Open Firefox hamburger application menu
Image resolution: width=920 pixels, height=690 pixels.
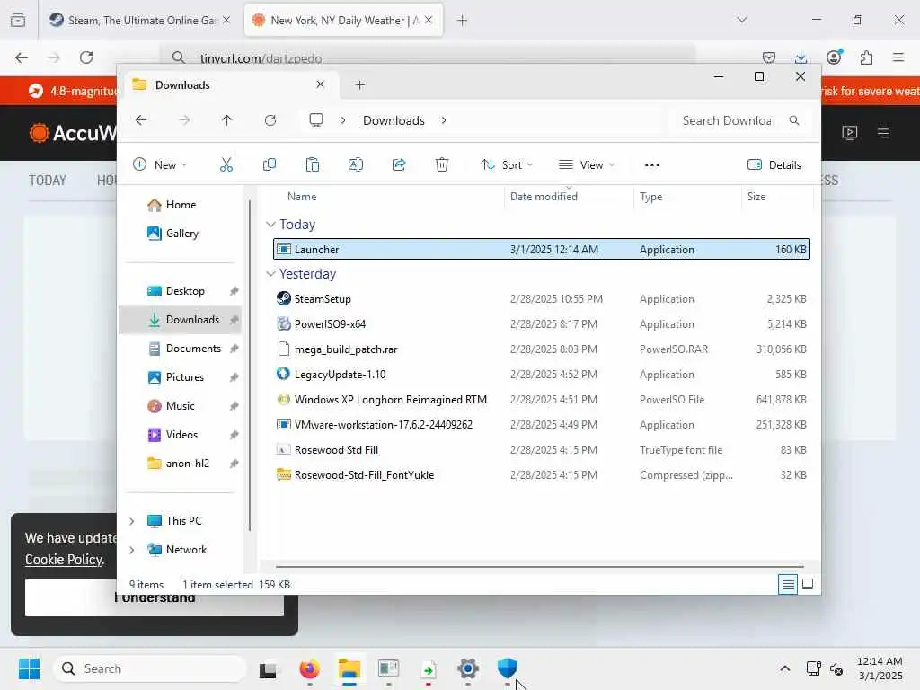point(898,57)
